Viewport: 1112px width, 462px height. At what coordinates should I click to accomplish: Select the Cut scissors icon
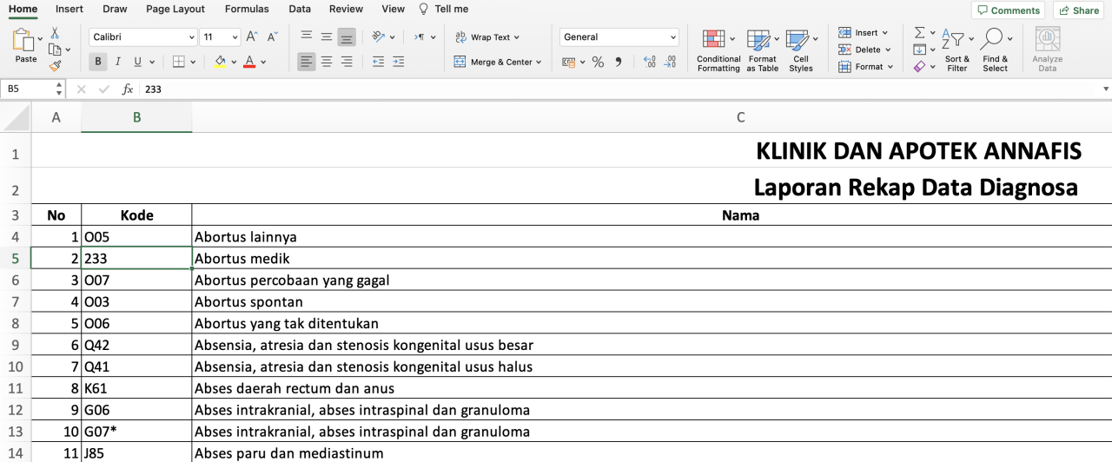pyautogui.click(x=55, y=33)
